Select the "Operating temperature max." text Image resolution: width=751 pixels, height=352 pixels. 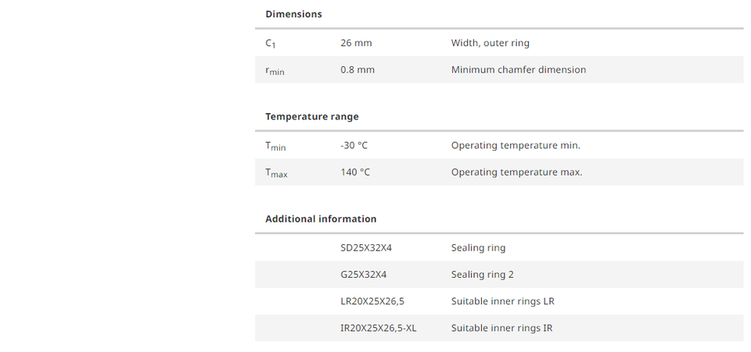point(516,172)
